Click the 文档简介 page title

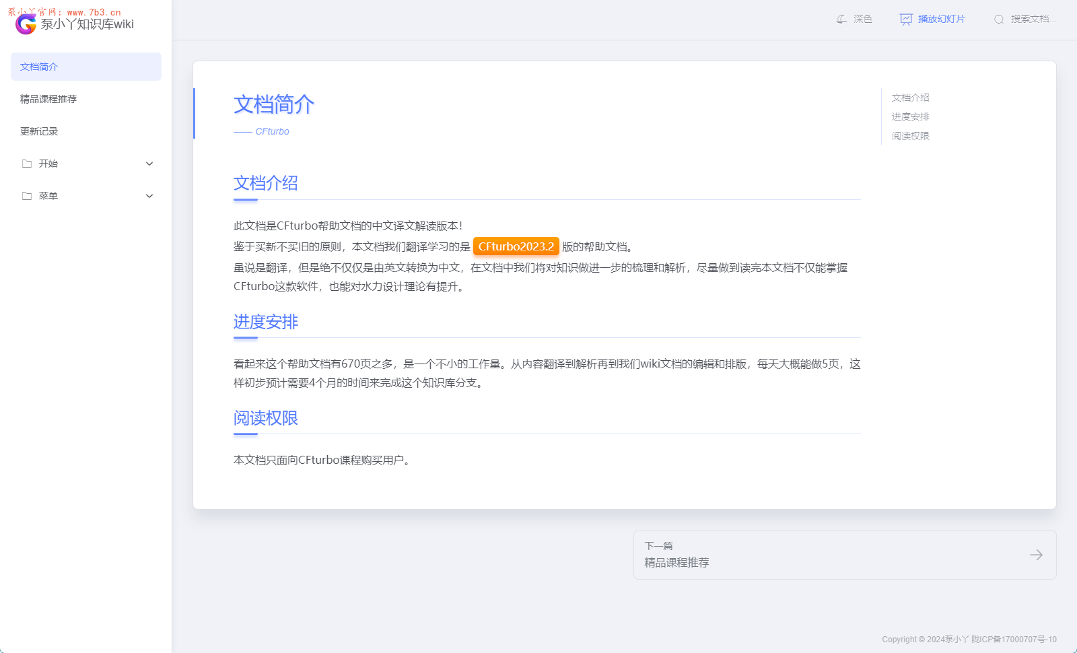click(x=274, y=104)
